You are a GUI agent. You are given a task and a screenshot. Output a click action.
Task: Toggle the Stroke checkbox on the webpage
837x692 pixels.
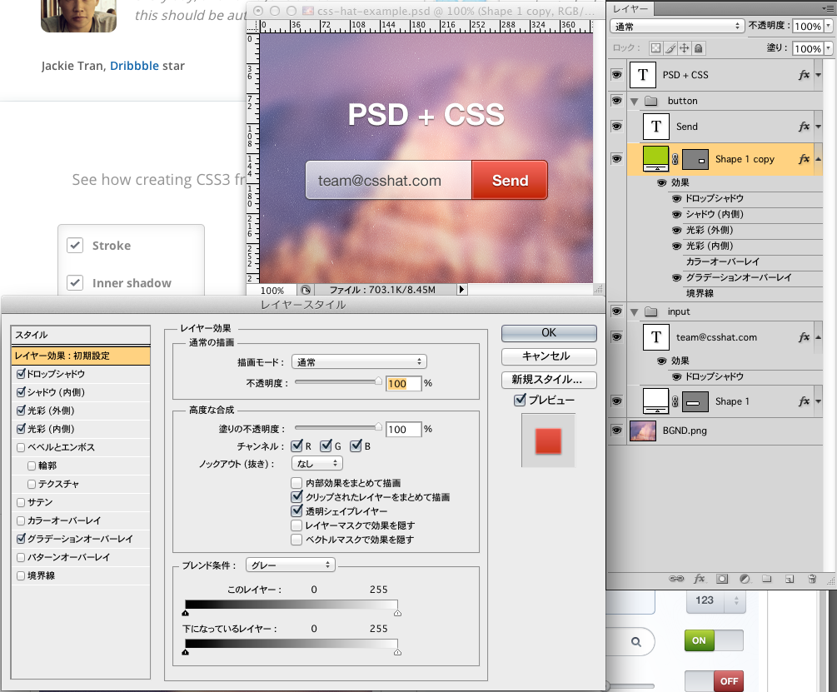click(x=75, y=246)
